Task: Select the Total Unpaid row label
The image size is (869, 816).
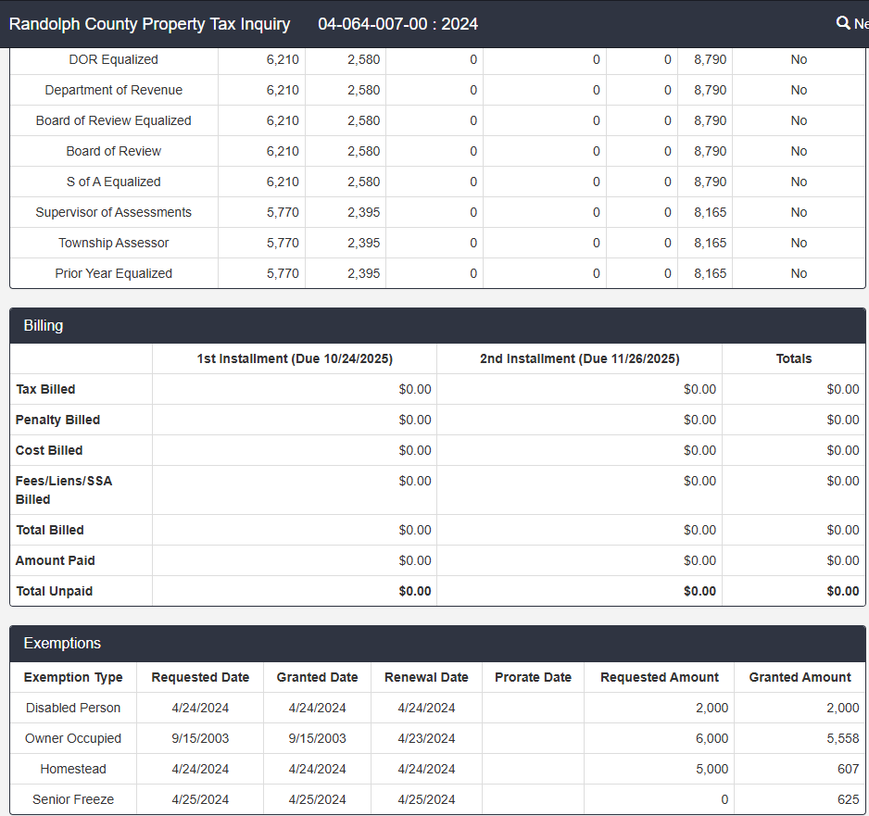Action: (x=55, y=591)
